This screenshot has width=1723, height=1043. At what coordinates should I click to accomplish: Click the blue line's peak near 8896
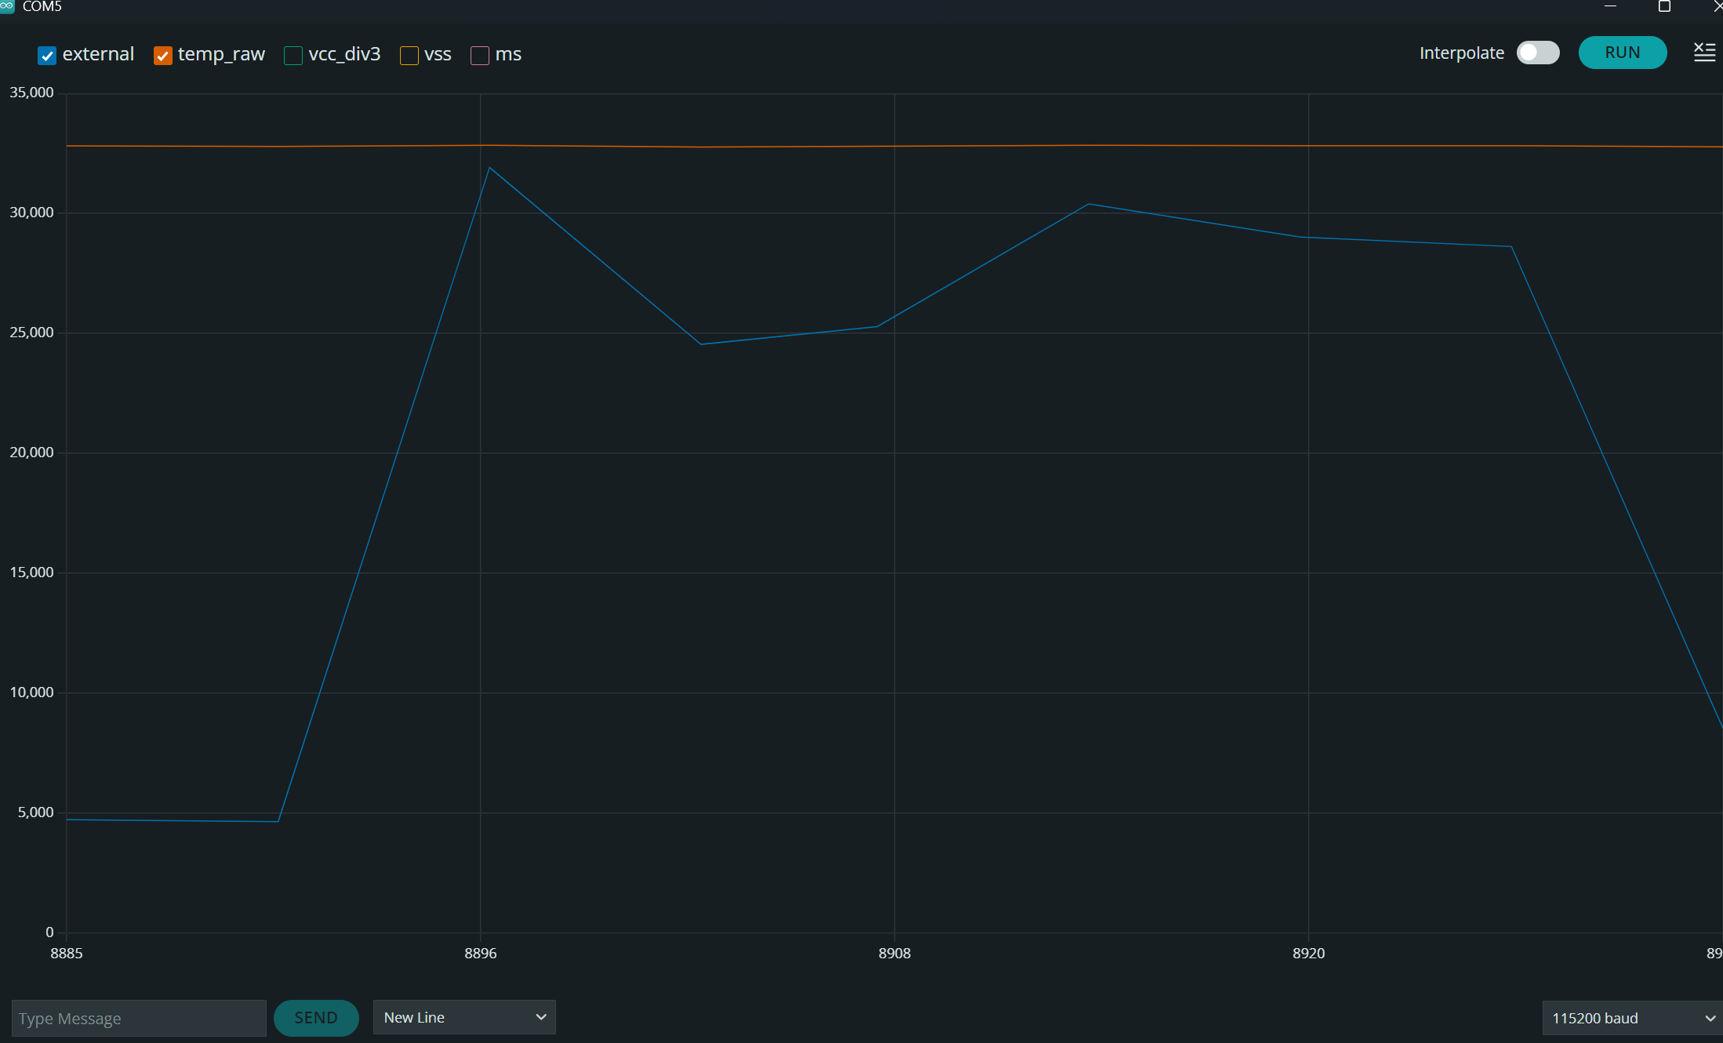click(489, 168)
